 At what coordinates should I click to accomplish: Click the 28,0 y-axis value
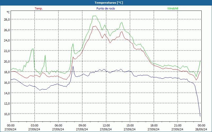[7, 19]
